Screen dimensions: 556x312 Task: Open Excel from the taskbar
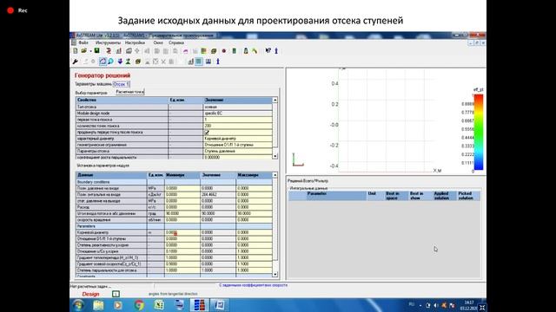tap(159, 305)
